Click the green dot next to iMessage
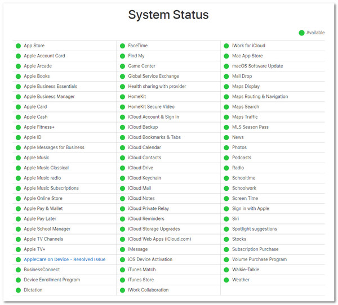The width and height of the screenshot is (338, 305). [x=122, y=249]
